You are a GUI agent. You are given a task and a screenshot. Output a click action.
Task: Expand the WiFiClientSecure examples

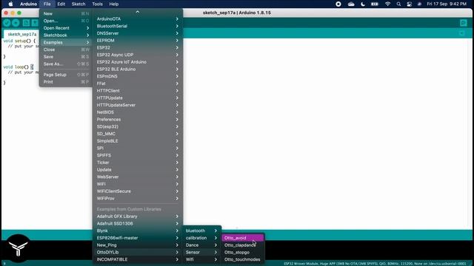138,191
